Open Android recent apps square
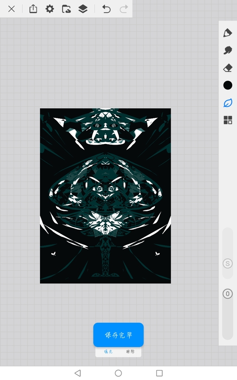237x380 pixels. [159, 373]
